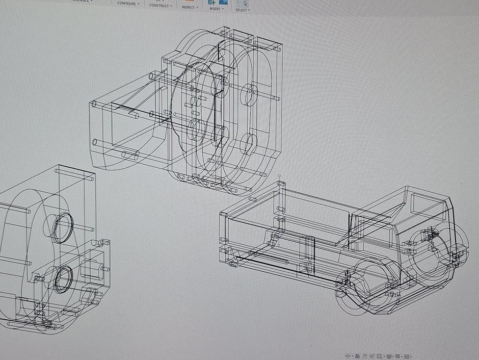Screen dimensions: 479x360
Task: Click the Grid and Snaps icon
Action: (x=398, y=356)
